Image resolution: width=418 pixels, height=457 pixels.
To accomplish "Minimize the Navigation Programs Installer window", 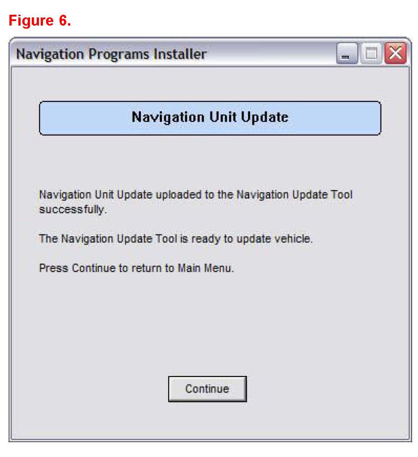I will [346, 53].
